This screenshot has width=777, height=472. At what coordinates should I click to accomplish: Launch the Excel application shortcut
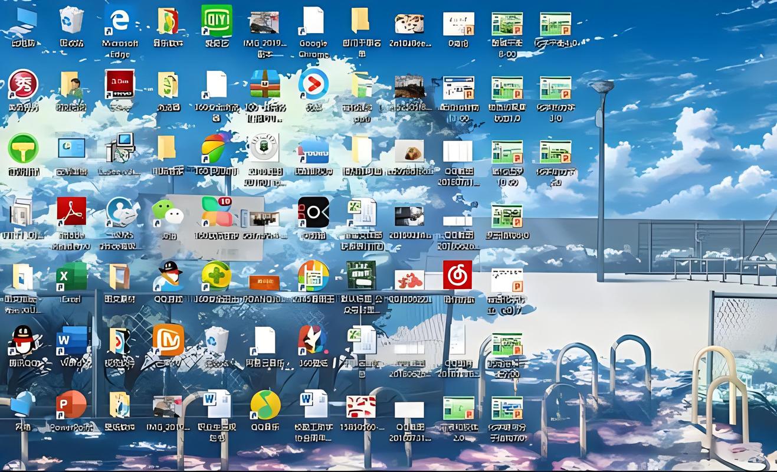(x=71, y=276)
